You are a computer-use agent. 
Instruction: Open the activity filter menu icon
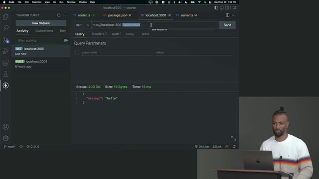click(65, 41)
